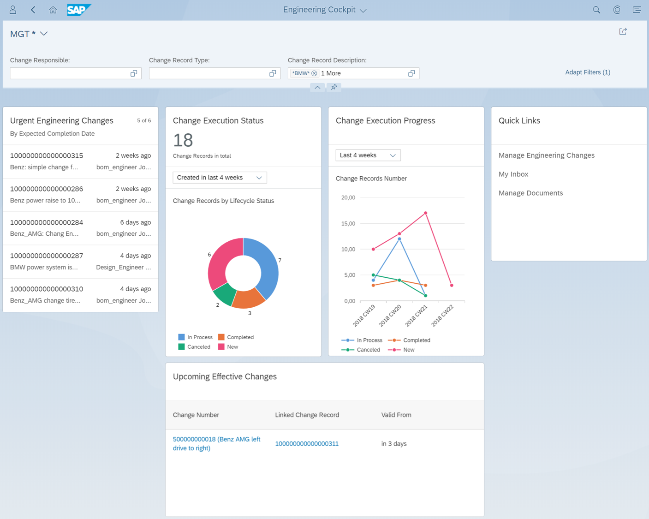Open the CoPilot circle icon in header
The width and height of the screenshot is (649, 519).
617,10
